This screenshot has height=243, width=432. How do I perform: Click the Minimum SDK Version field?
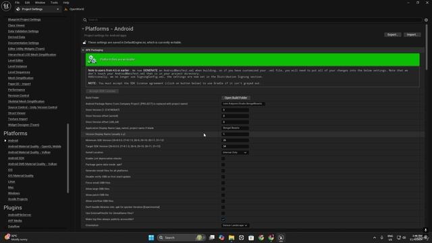(x=236, y=140)
